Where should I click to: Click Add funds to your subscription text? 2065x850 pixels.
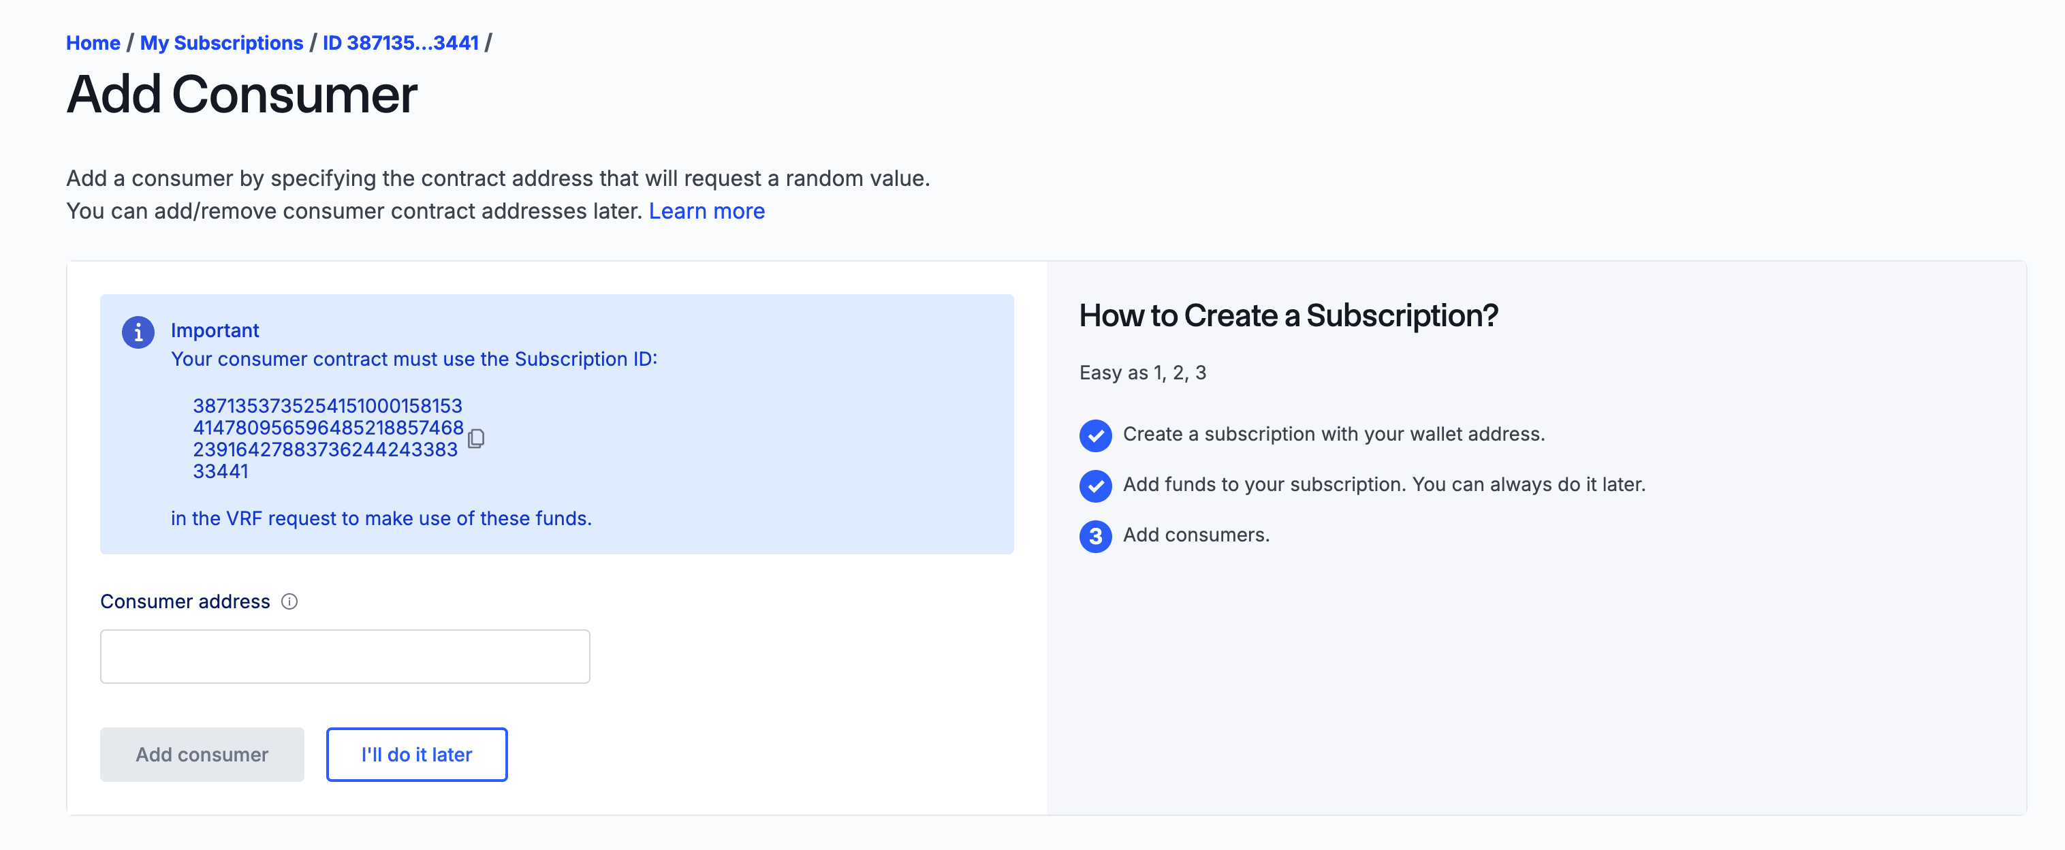[1384, 484]
